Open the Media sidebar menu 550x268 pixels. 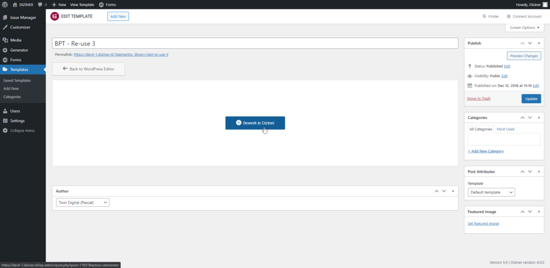pyautogui.click(x=16, y=40)
